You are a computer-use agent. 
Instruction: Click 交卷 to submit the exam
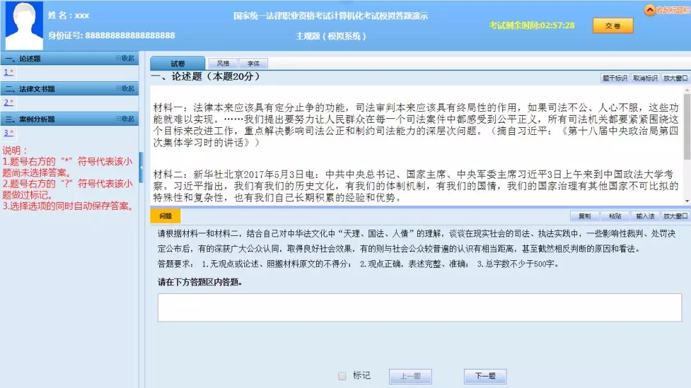(612, 26)
